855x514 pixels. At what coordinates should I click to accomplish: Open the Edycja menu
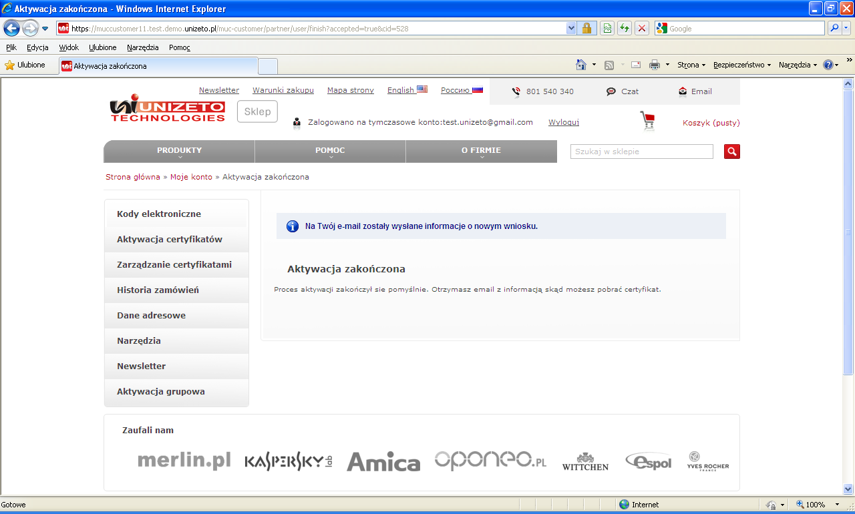click(37, 47)
